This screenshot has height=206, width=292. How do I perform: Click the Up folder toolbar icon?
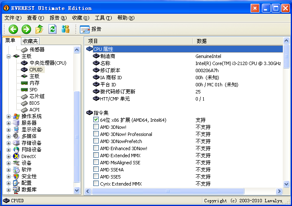(x=39, y=29)
